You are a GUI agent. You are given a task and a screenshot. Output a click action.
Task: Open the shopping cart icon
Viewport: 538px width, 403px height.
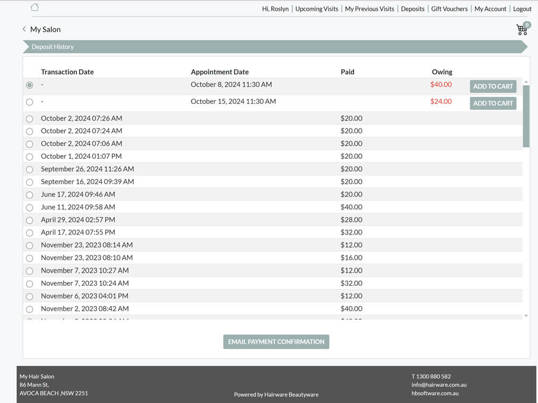(x=521, y=30)
